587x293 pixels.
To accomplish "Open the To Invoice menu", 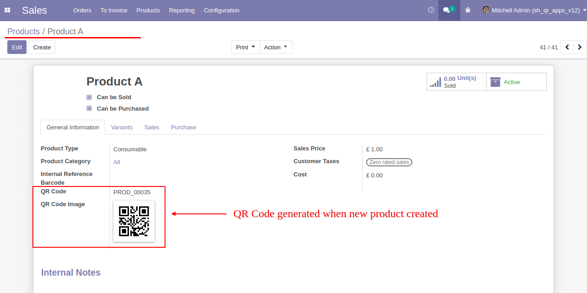I will click(x=114, y=10).
